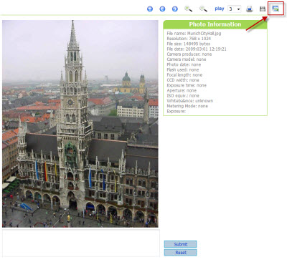The image size is (287, 262).
Task: Click the print photo icon
Action: pos(250,9)
